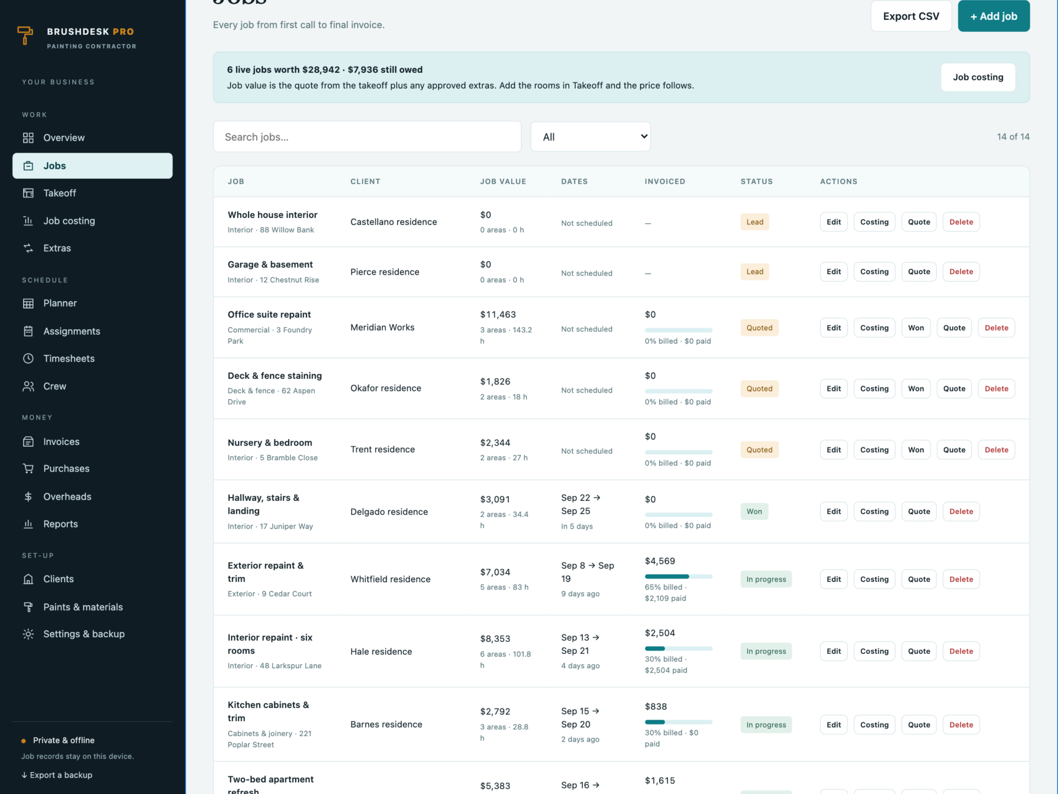Click the Overheads dollar sign icon
1058x794 pixels.
[28, 497]
